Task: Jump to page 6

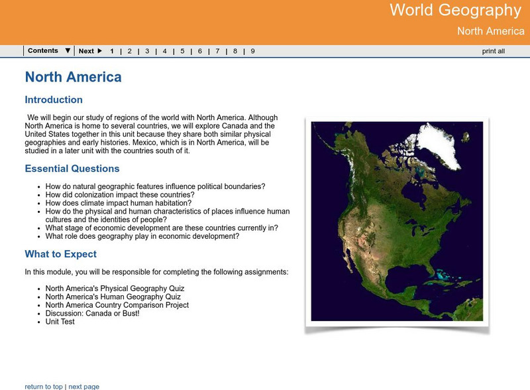Action: tap(200, 51)
